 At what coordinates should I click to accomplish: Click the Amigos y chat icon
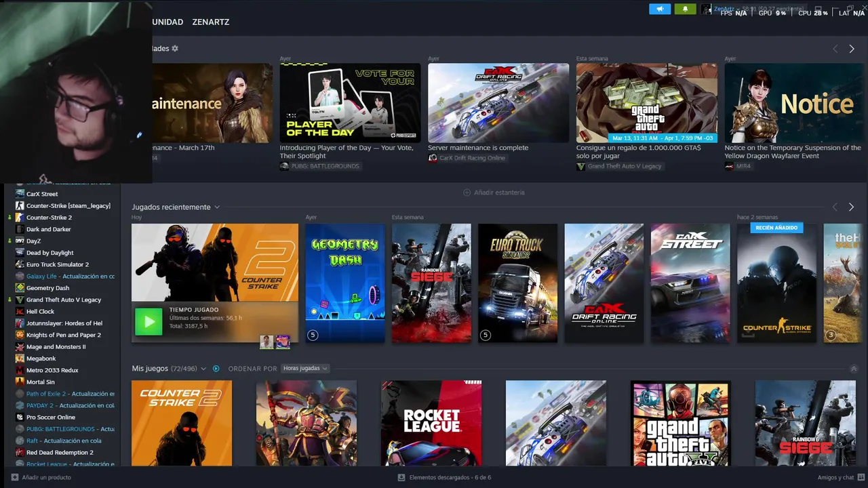pyautogui.click(x=861, y=477)
